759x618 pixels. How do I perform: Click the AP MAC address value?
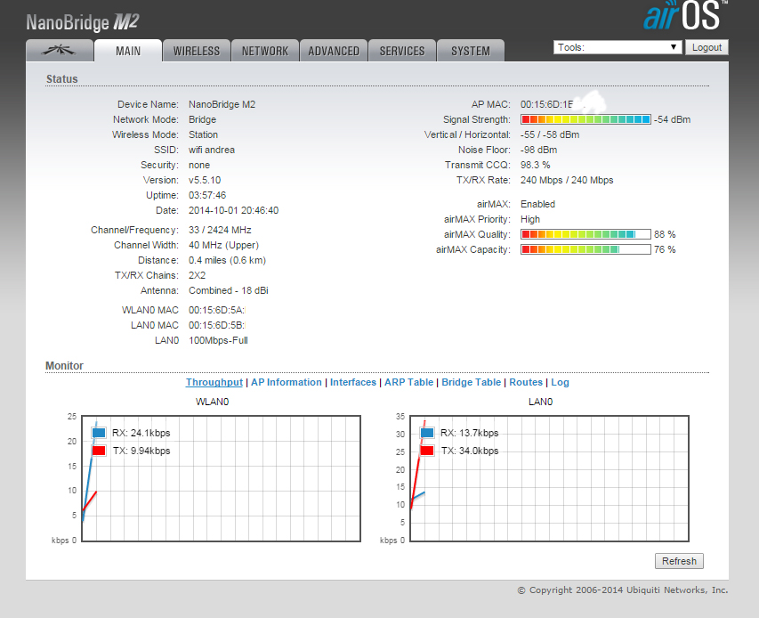547,104
